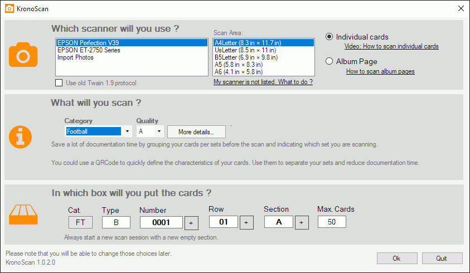
Task: Select the Album Page option
Action: [330, 61]
